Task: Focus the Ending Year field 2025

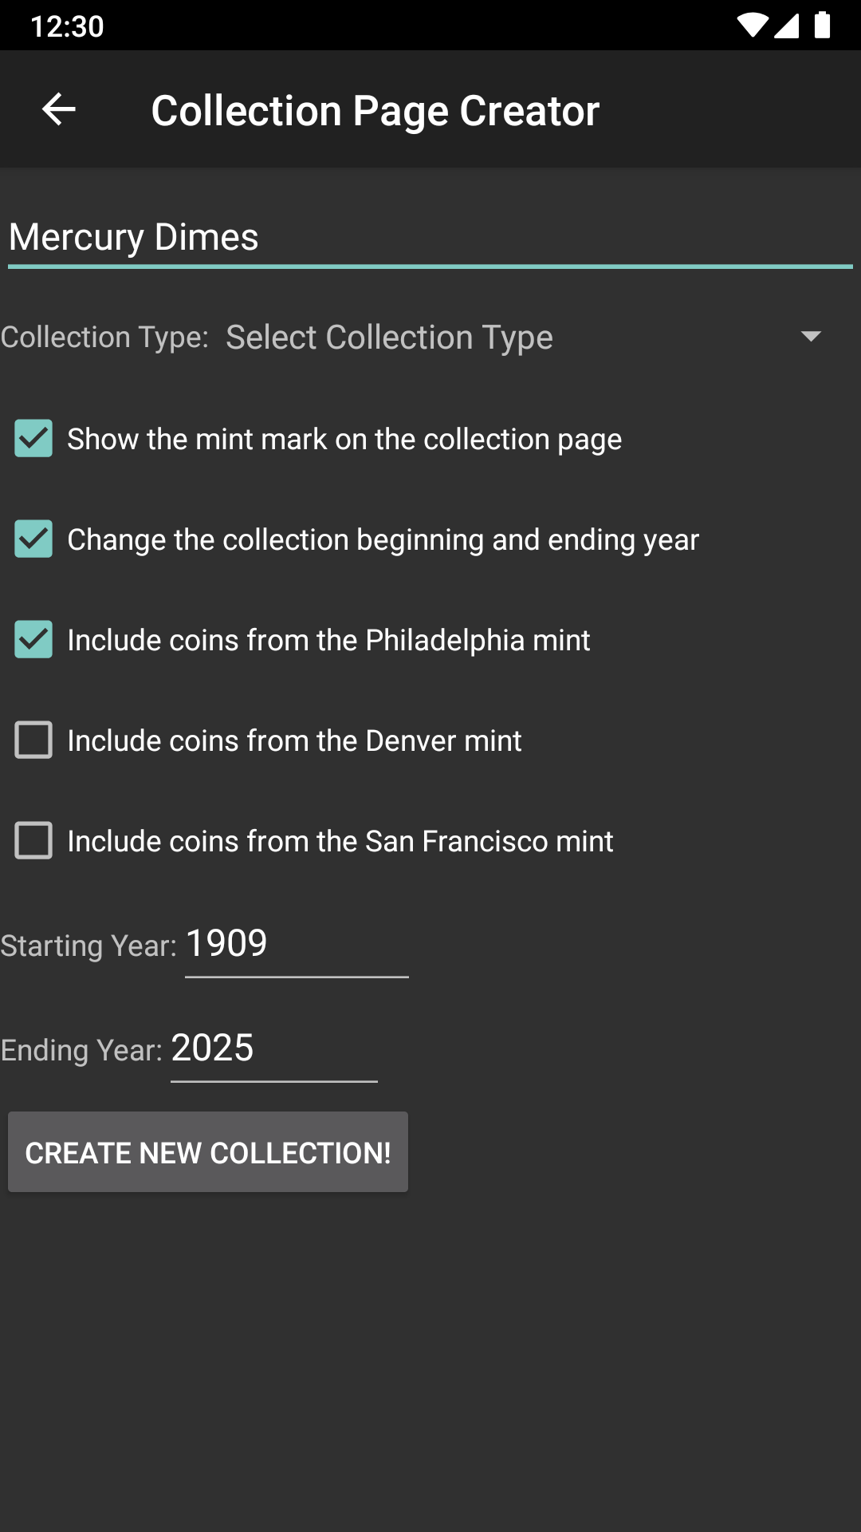Action: (x=273, y=1049)
